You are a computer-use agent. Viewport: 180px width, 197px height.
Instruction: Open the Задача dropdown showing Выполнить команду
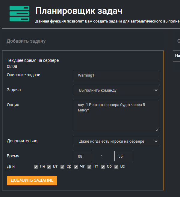(x=116, y=90)
